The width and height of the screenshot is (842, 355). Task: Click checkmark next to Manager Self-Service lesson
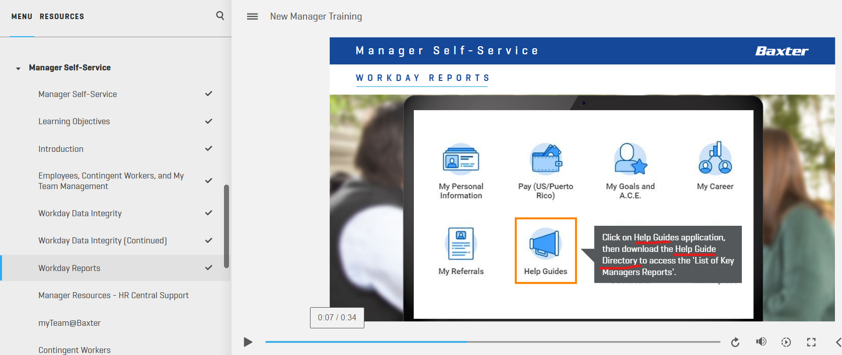[209, 94]
